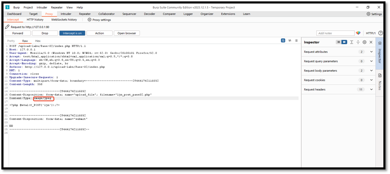Click the Inspector collapse all sections icon
This screenshot has width=390, height=174.
point(358,42)
